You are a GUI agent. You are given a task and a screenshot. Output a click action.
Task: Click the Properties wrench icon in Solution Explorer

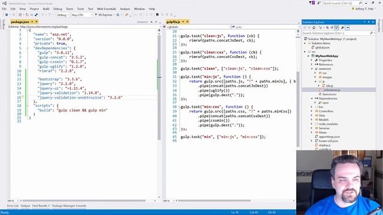coord(342,28)
